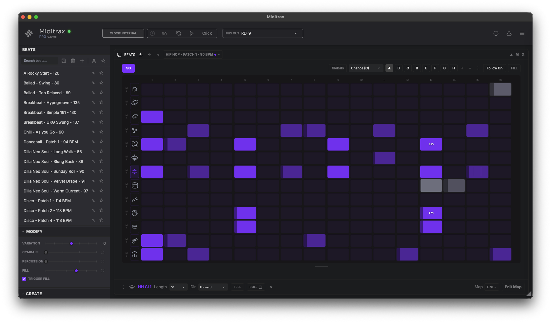The height and width of the screenshot is (323, 551).
Task: Switch to pattern H
Action: (454, 68)
